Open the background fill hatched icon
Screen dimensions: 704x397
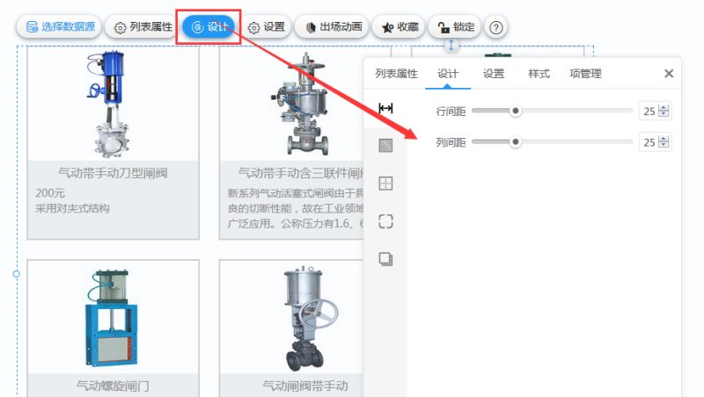pos(385,145)
